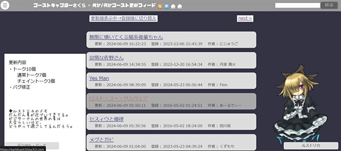The height and width of the screenshot is (151, 341).
Task: Open ロスト・ユー・サムウェア ghost link
Action: pyautogui.click(x=119, y=99)
